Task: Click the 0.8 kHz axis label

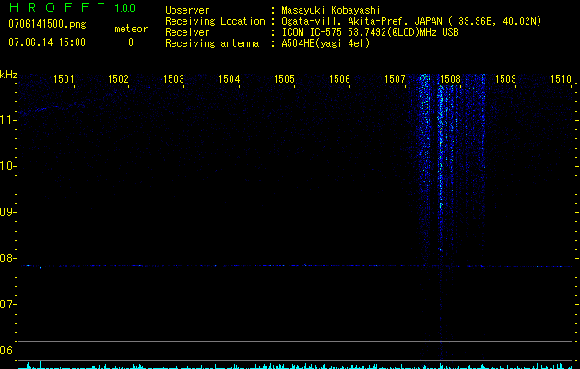Action: pos(6,258)
